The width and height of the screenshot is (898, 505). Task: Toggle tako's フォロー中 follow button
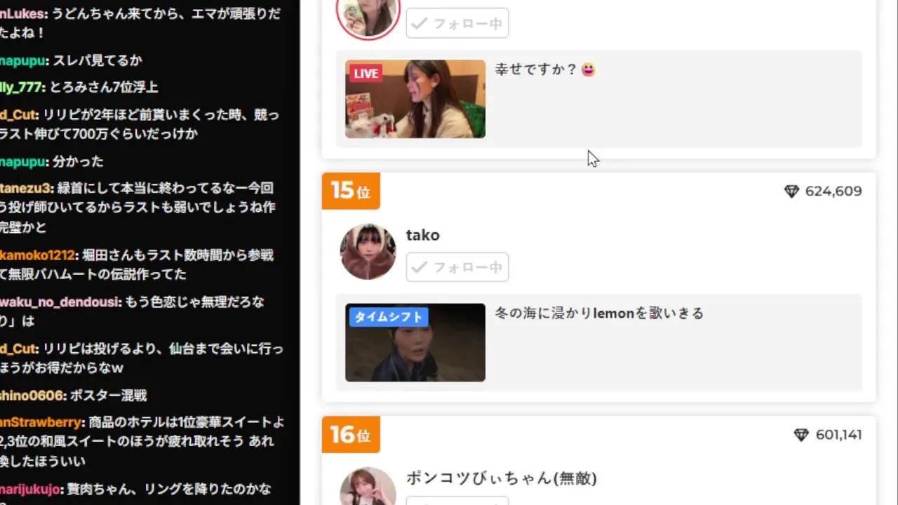click(457, 267)
